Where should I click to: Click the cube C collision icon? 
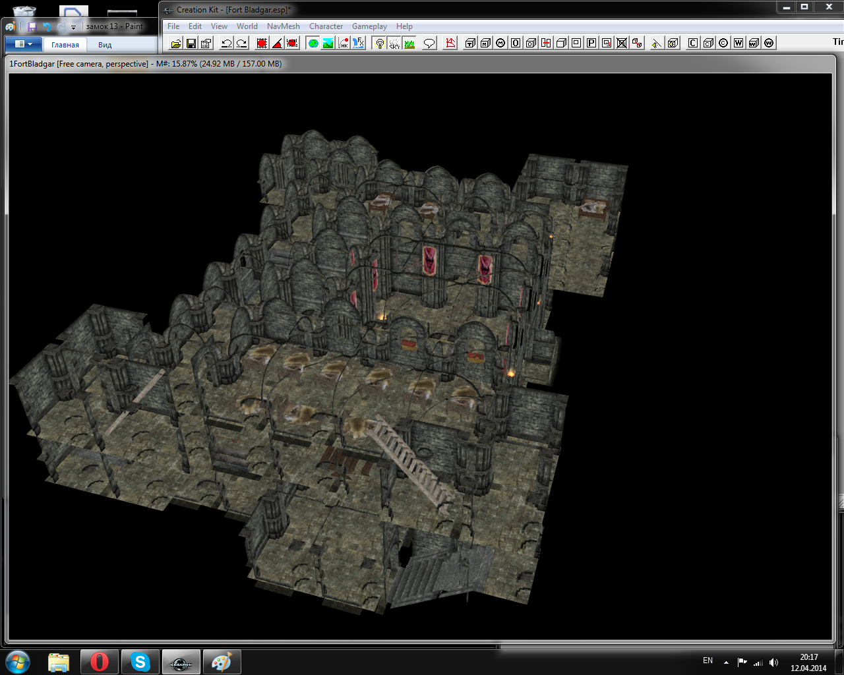coord(708,43)
